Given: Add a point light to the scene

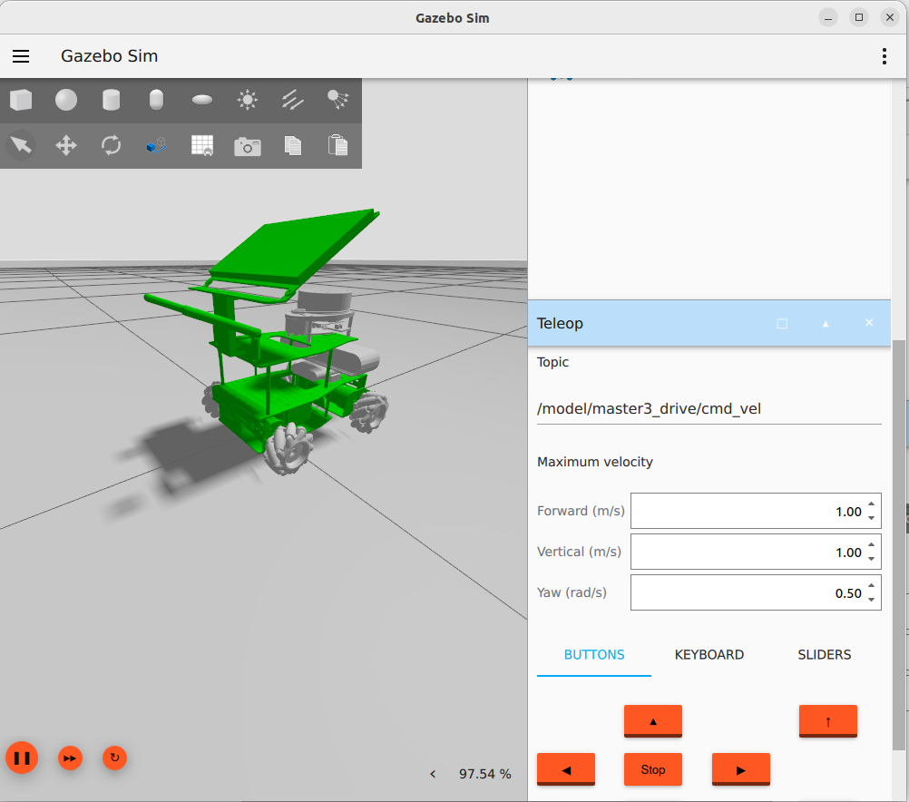Looking at the screenshot, I should [x=247, y=100].
